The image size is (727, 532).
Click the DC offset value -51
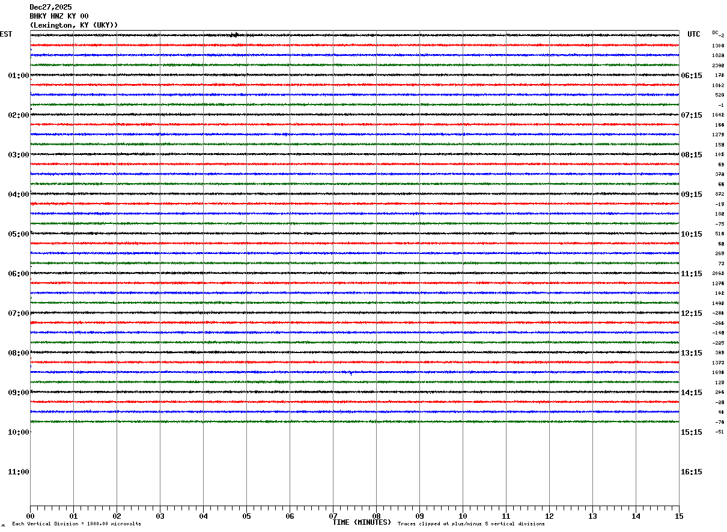click(720, 432)
